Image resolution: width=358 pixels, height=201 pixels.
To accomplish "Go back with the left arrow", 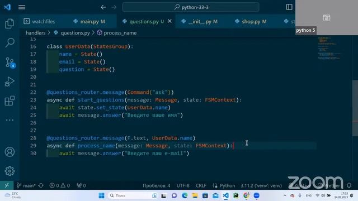I will (x=103, y=7).
